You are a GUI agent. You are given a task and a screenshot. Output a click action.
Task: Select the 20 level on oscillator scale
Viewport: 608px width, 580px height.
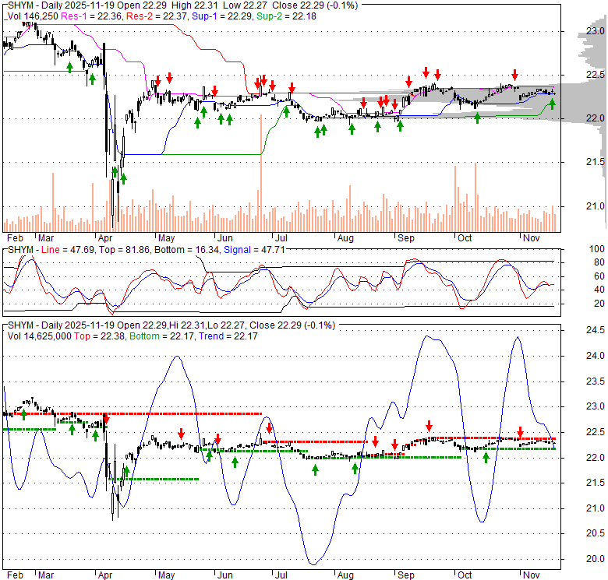[x=599, y=304]
